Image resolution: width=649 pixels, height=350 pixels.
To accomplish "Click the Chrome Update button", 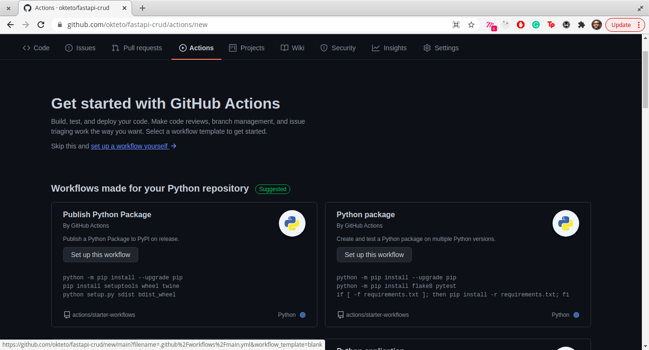I will pyautogui.click(x=621, y=25).
